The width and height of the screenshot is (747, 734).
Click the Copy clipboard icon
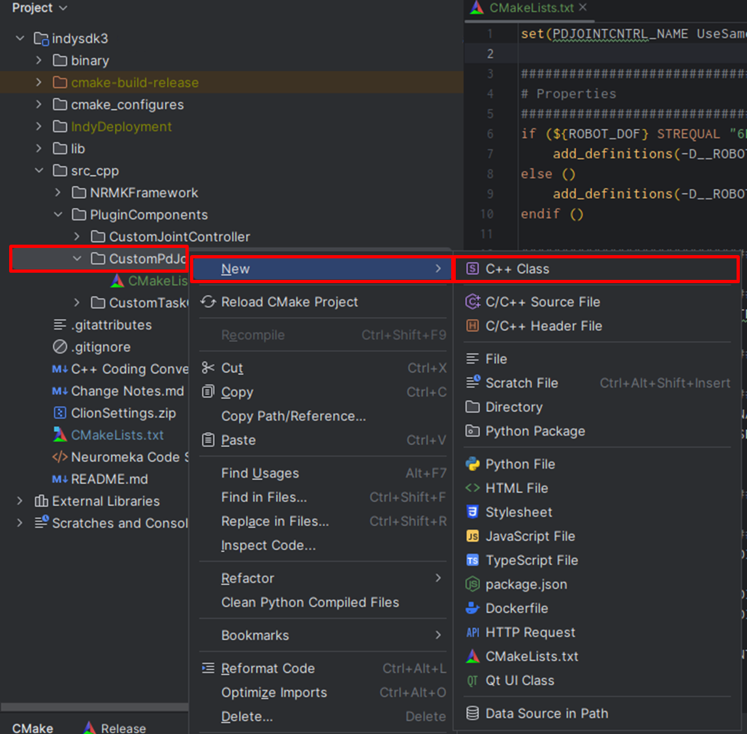pos(208,391)
